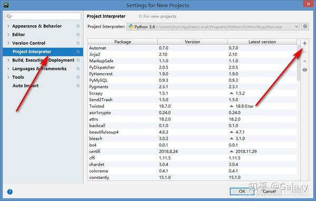Select the backcall package row
The height and width of the screenshot is (201, 316).
(x=192, y=126)
